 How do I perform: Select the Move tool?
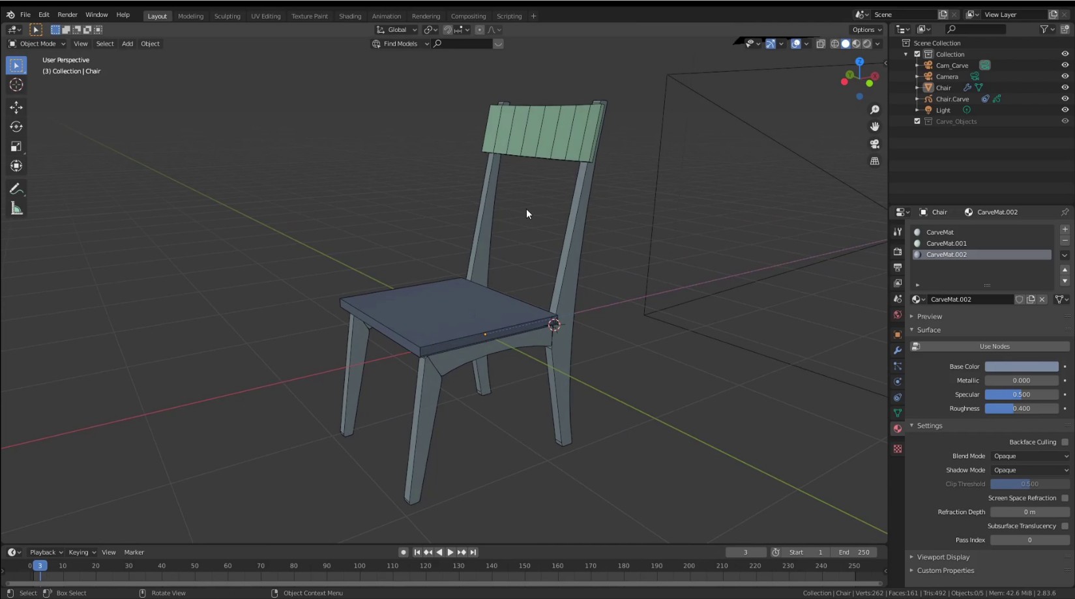pos(16,108)
